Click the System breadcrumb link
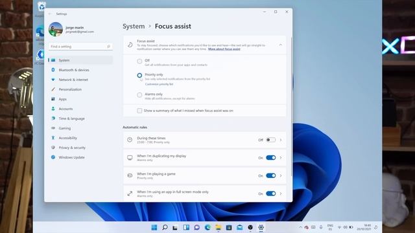This screenshot has height=233, width=415. click(134, 26)
